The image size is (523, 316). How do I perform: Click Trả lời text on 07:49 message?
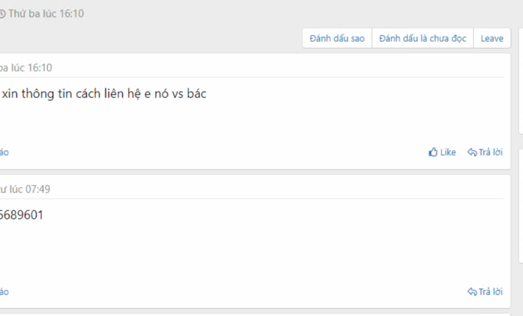[x=491, y=291]
